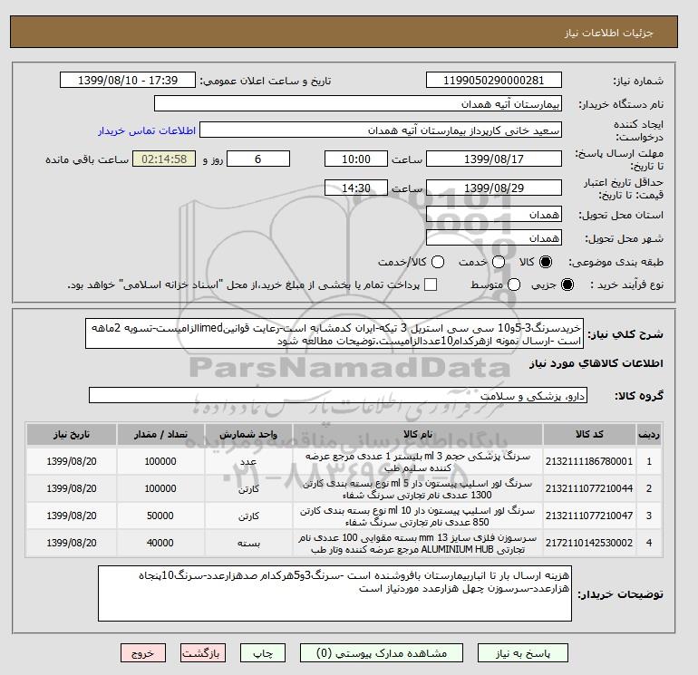Click product code 217211014253​0002

(x=589, y=543)
